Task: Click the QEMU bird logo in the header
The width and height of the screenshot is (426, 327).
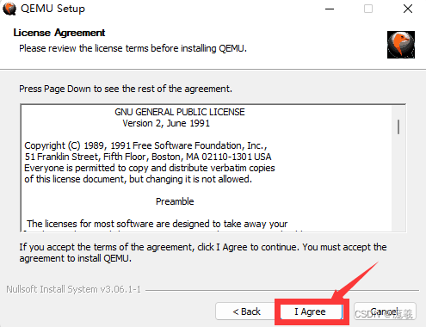Action: tap(401, 45)
